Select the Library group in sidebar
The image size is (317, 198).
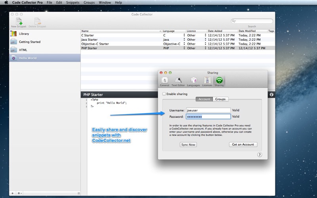point(24,34)
